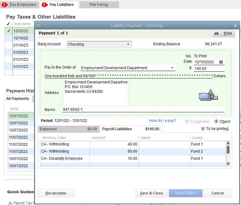Click the AMOUNT column header
This screenshot has height=205, width=241.
[x=99, y=138]
